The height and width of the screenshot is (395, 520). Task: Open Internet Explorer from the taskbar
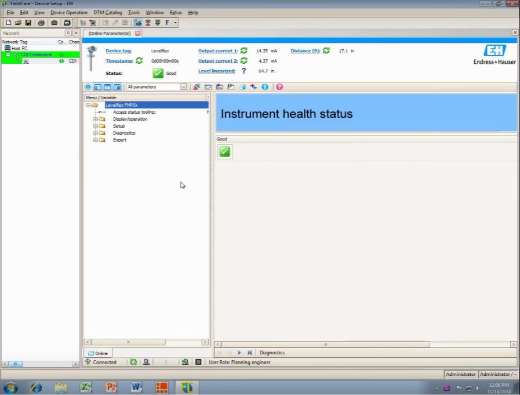pyautogui.click(x=36, y=387)
